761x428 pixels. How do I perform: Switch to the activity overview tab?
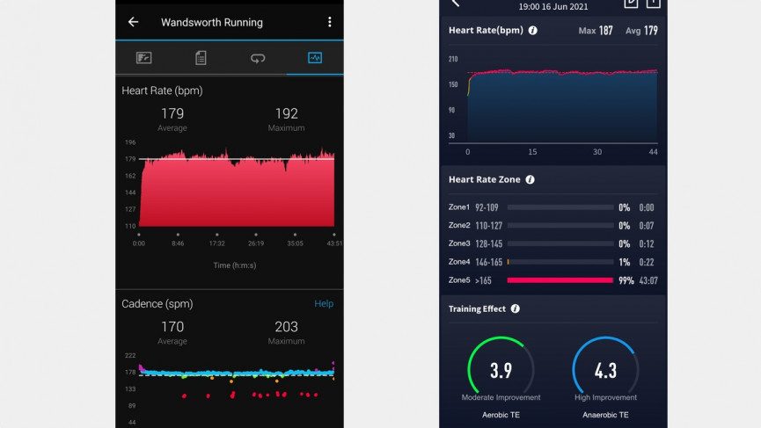click(143, 58)
